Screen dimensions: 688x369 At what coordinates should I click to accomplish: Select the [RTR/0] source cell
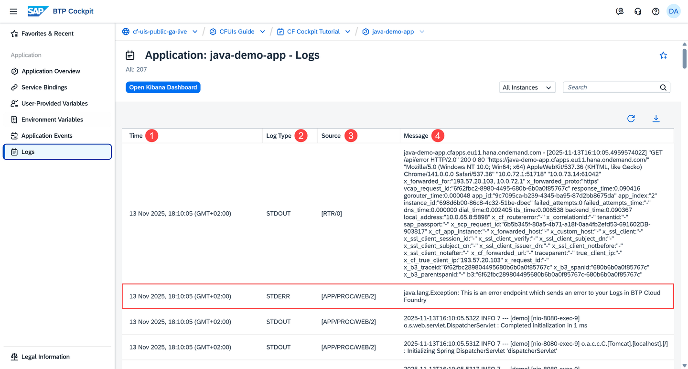(x=332, y=214)
